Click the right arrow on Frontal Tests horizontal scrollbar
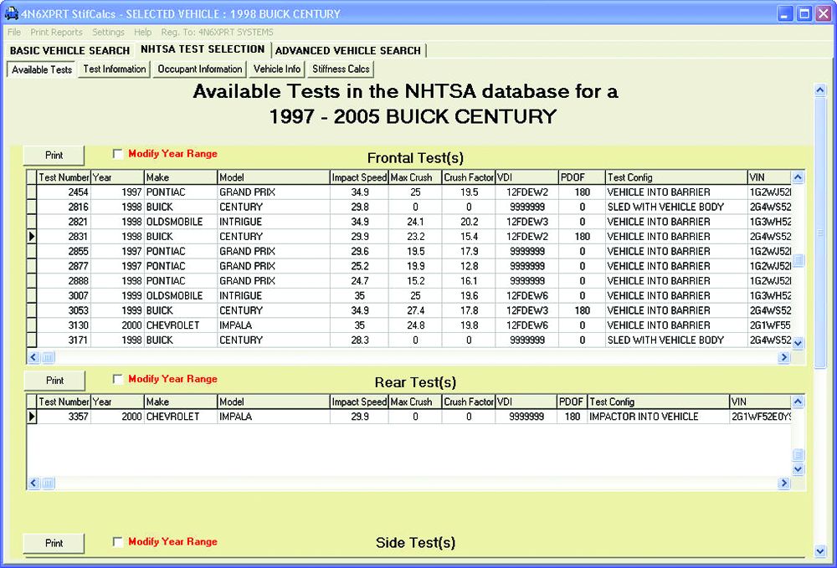Viewport: 837px width, 568px height. pos(783,357)
